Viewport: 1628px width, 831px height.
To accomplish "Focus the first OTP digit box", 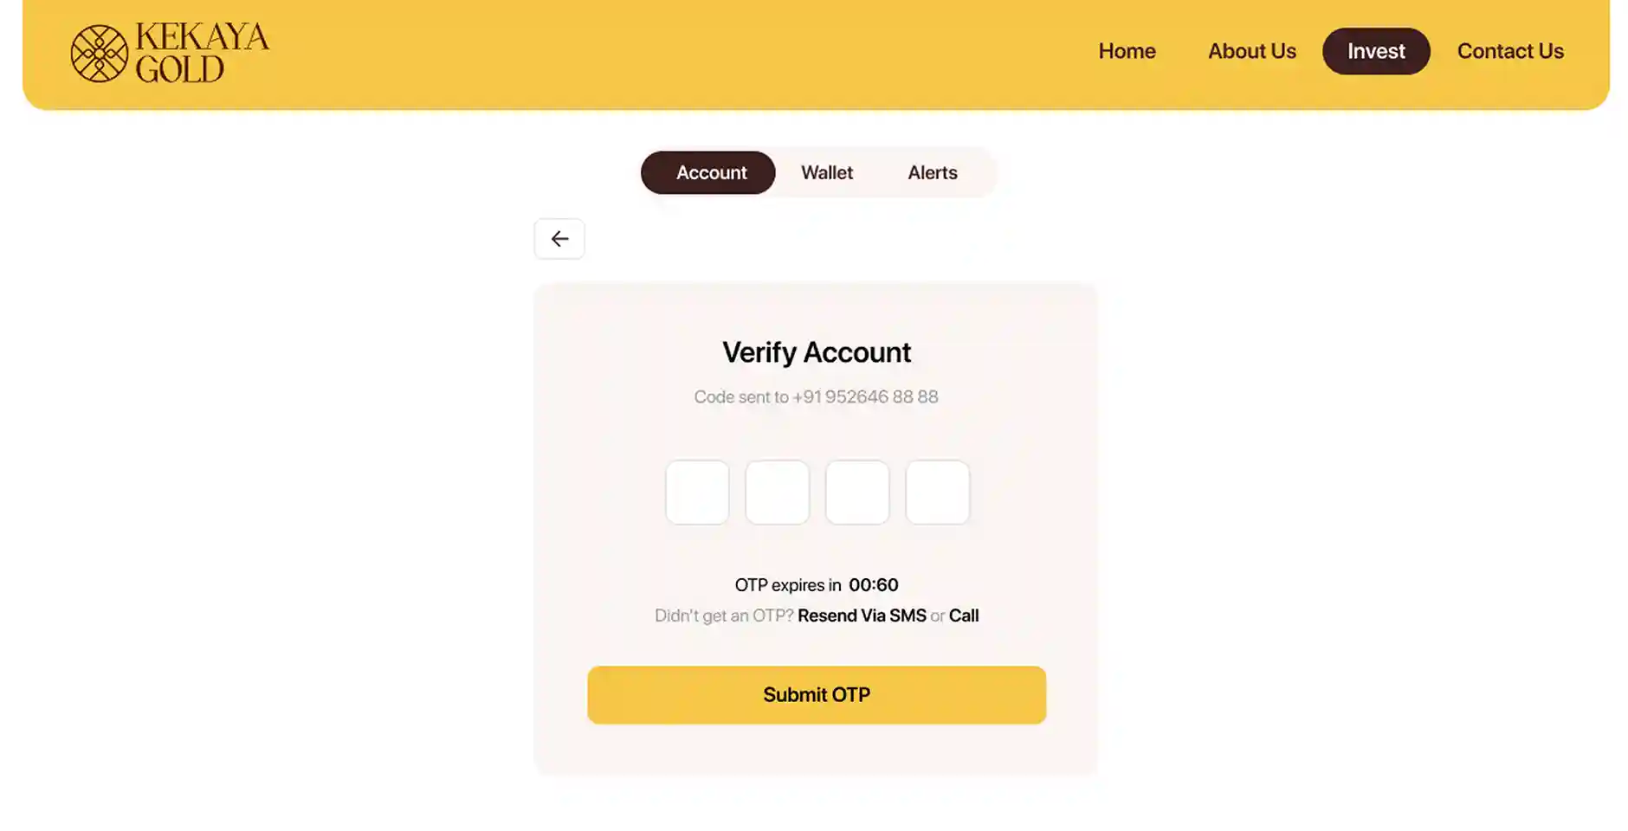I will [x=697, y=493].
